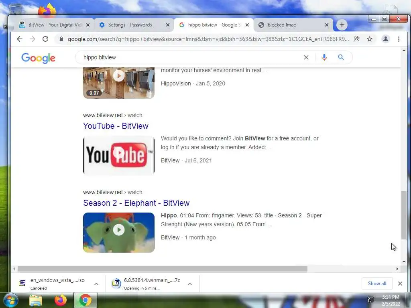Viewport: 411px width, 308px height.
Task: Close the Settings - Passwords tab
Action: 168,25
